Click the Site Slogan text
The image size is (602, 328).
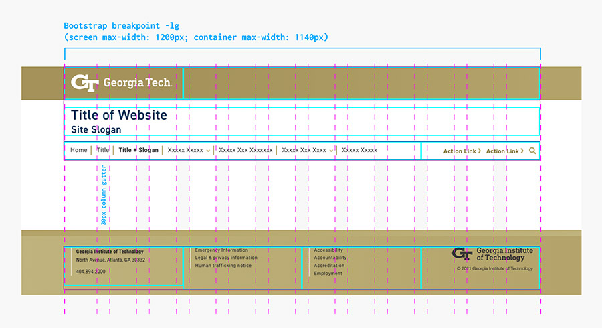[x=96, y=129]
